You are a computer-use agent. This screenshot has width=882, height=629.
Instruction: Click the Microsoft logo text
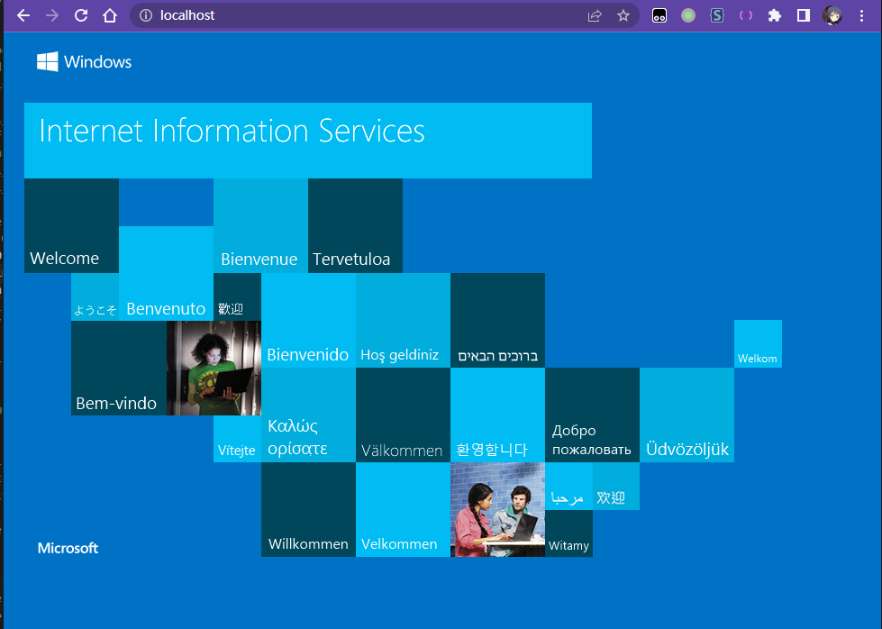[x=68, y=548]
